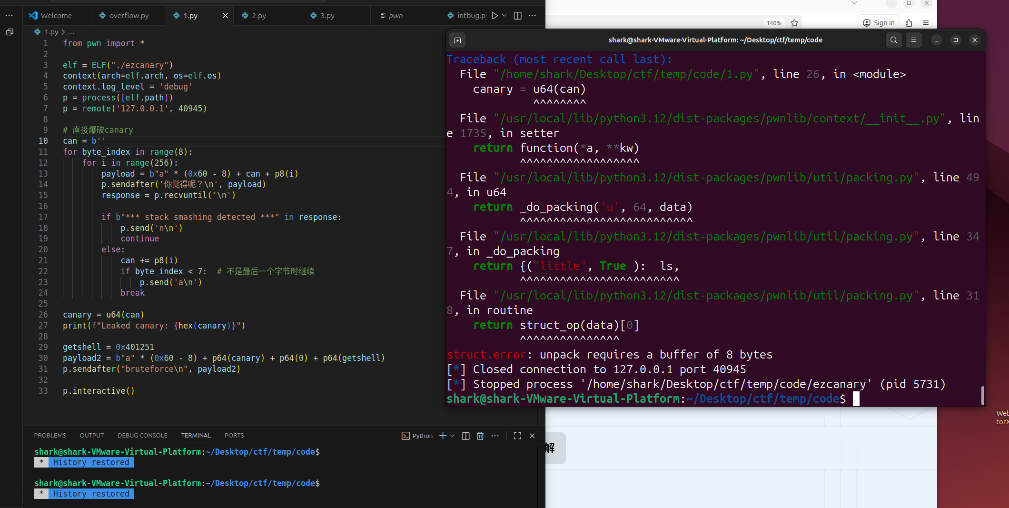Click line number 10 in the gutter
This screenshot has height=508, width=1009.
(43, 140)
